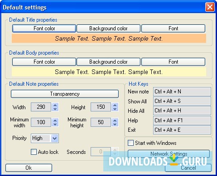Increase Minimum width with up arrow
The width and height of the screenshot is (217, 176).
coord(55,120)
